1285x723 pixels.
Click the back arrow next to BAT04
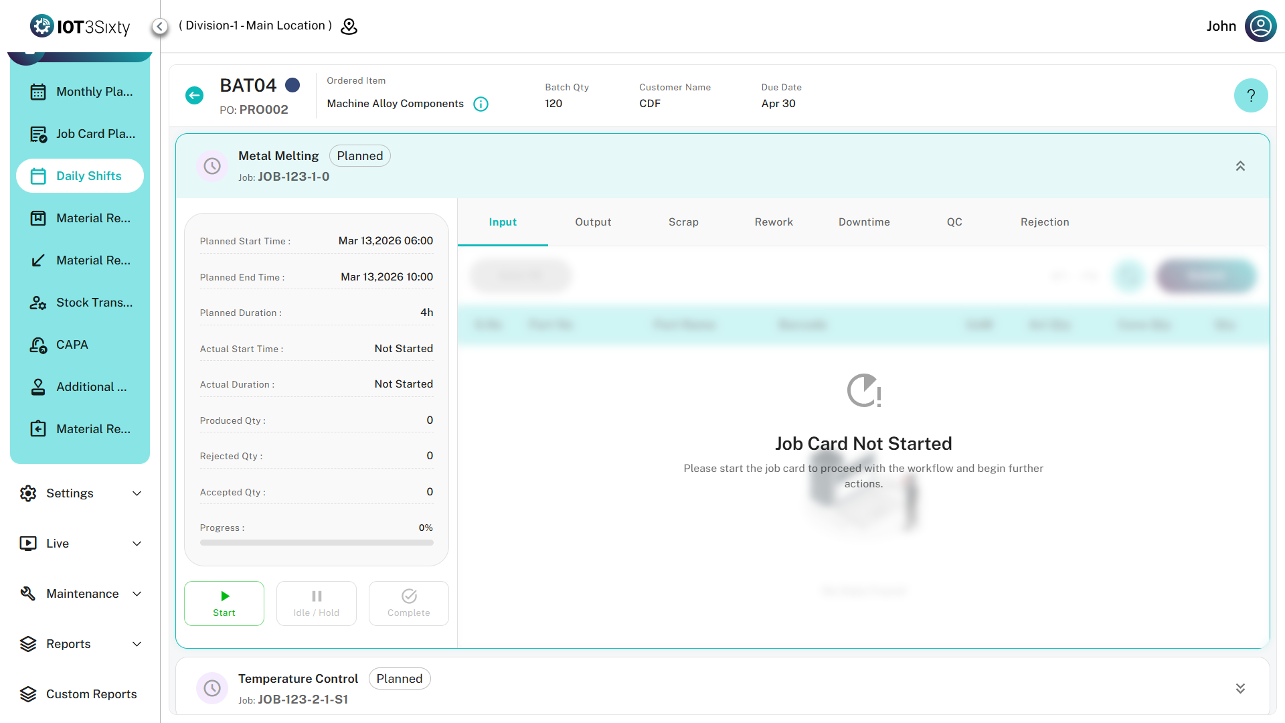[194, 96]
